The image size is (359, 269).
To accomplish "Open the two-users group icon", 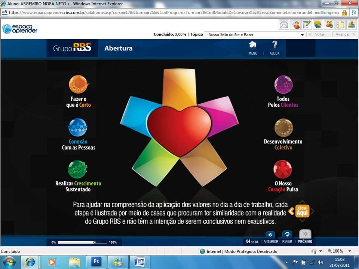I will (x=329, y=25).
